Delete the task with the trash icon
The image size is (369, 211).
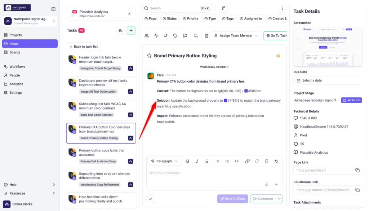pyautogui.click(x=206, y=36)
